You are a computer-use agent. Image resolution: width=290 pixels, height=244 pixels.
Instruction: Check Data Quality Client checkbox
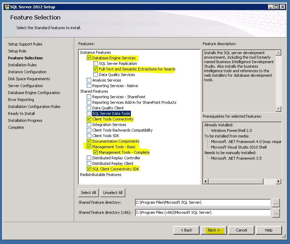click(x=89, y=108)
